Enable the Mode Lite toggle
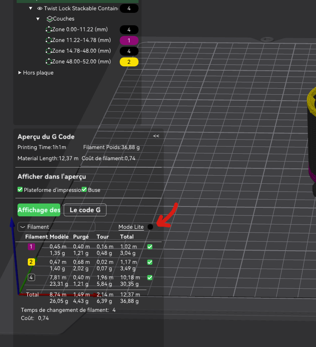Screen dimensions: 316x347 [x=150, y=227]
